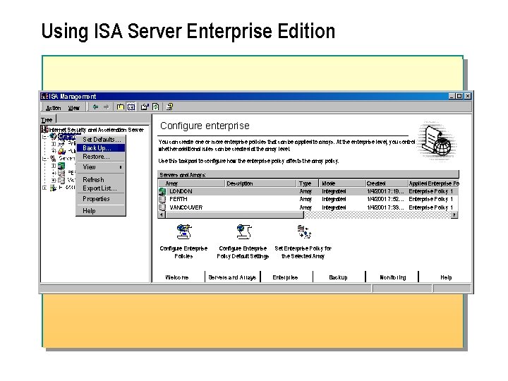Viewport: 508px width, 381px height.
Task: Click Internet Security and Acceleration Server root icon
Action: [x=44, y=129]
